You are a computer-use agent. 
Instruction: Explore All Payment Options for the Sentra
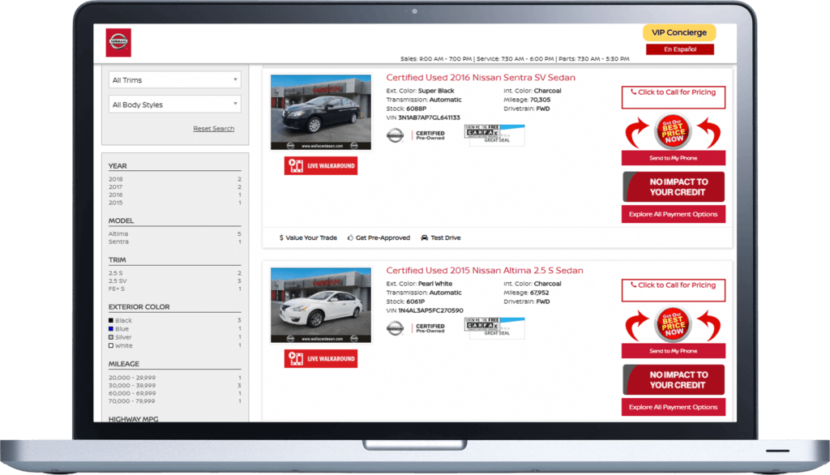(x=674, y=214)
